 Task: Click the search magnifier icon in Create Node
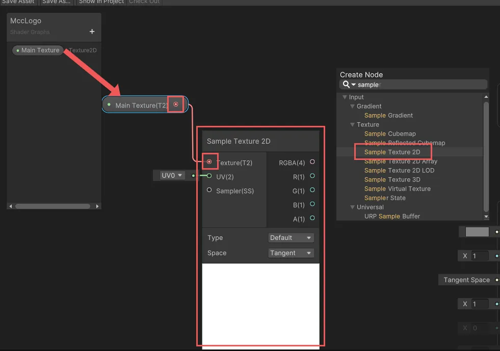[347, 85]
